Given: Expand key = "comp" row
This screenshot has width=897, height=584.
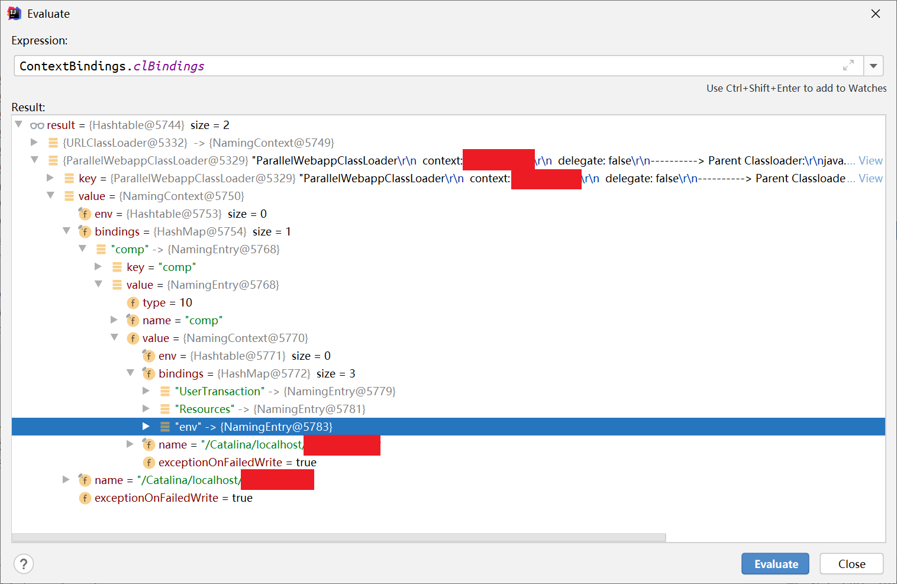Looking at the screenshot, I should click(98, 267).
